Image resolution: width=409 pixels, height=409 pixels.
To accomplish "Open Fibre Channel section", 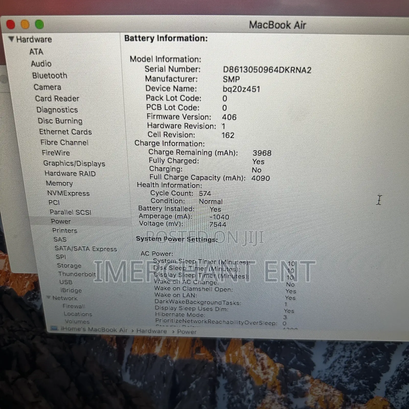I will pos(64,142).
